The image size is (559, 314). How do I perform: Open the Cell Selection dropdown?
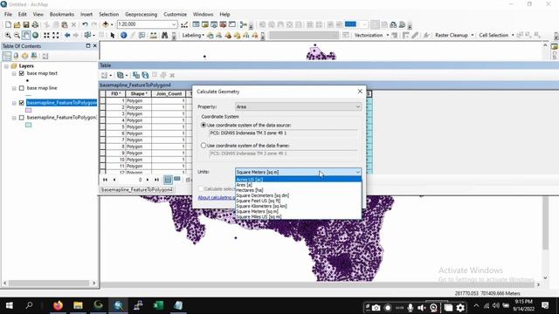click(496, 35)
